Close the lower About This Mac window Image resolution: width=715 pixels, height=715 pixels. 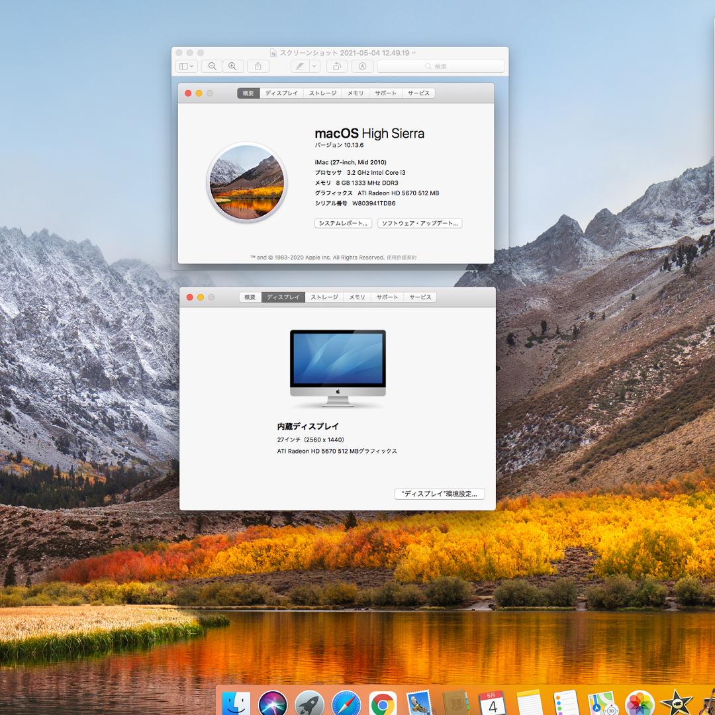[190, 297]
